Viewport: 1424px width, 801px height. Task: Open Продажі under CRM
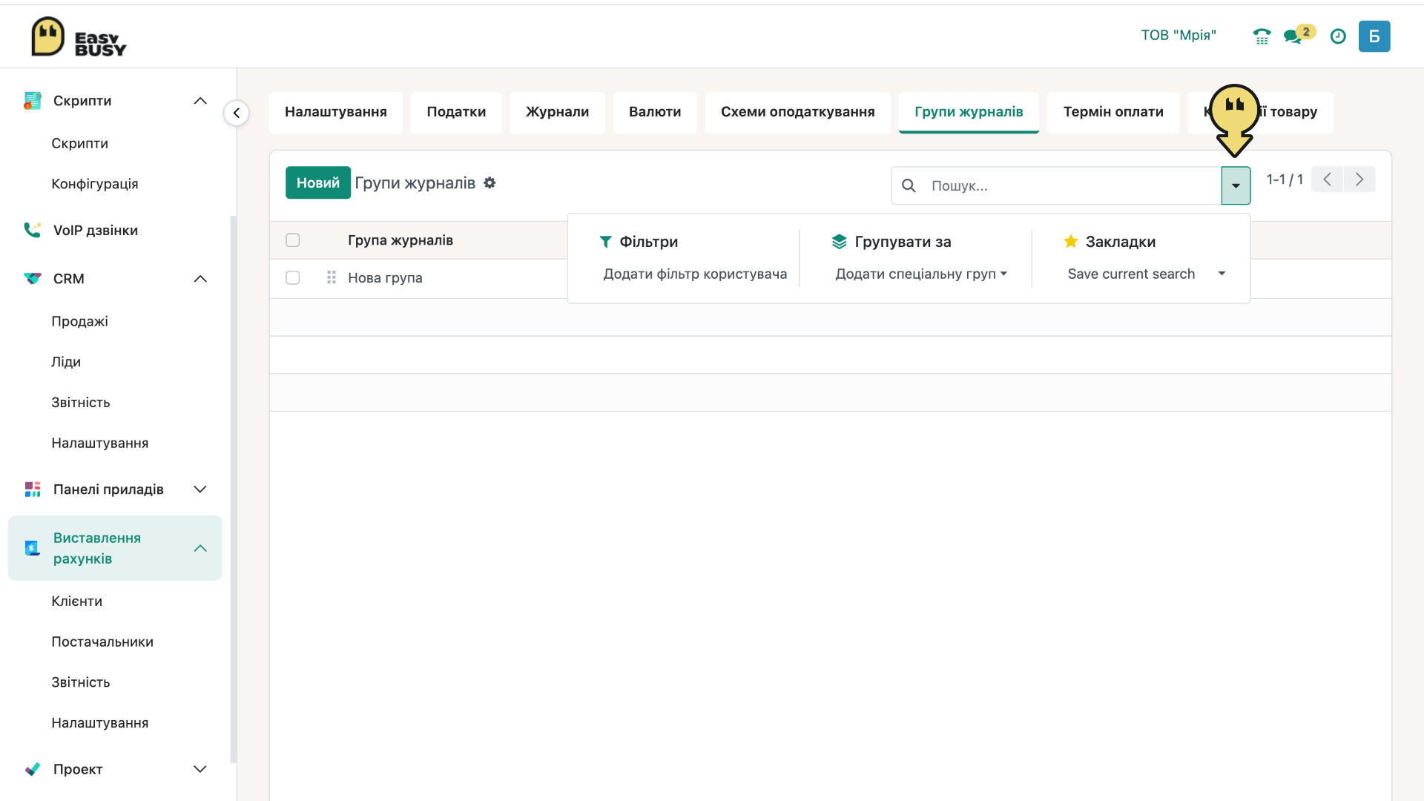coord(79,321)
